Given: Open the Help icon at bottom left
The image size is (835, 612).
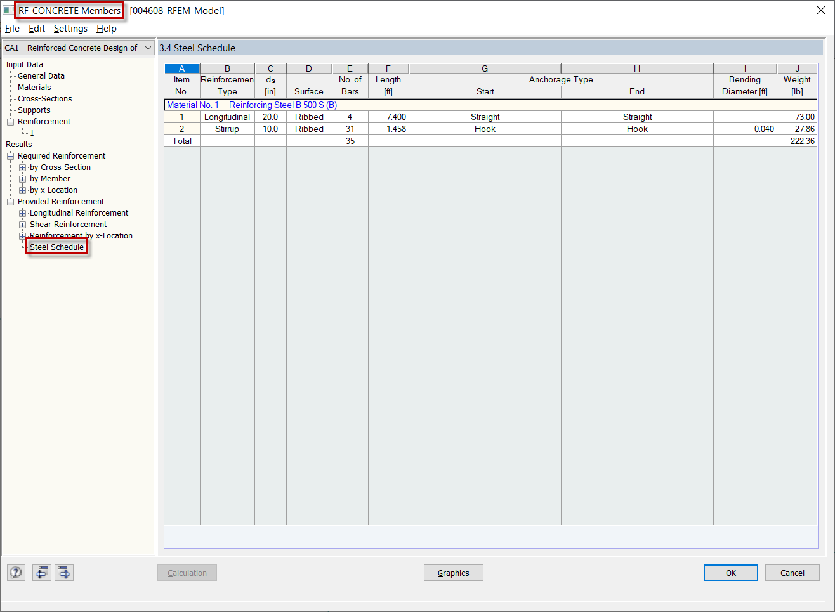Looking at the screenshot, I should click(x=15, y=572).
